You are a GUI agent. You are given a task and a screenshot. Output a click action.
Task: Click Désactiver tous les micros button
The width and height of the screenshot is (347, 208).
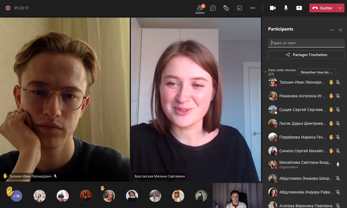pyautogui.click(x=316, y=72)
